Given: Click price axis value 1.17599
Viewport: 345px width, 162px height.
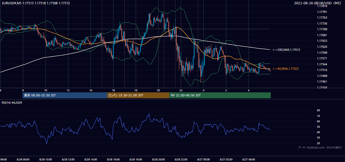Looking at the screenshot, I should tap(322, 53).
